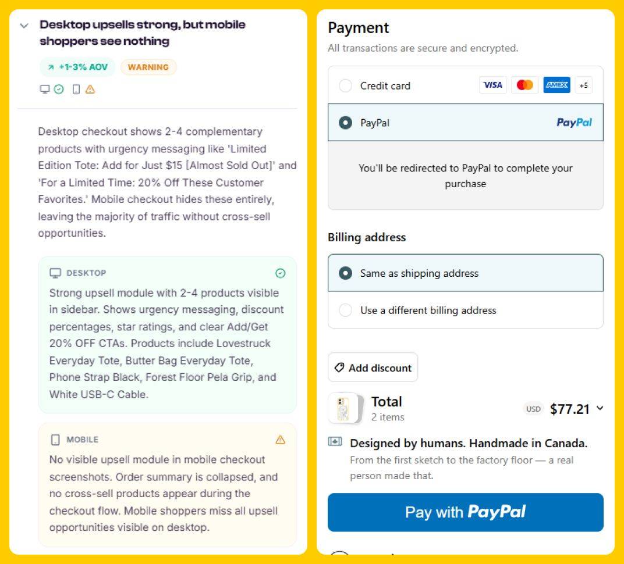The image size is (624, 564).
Task: Click the warning icon in the MOBILE section
Action: point(281,440)
